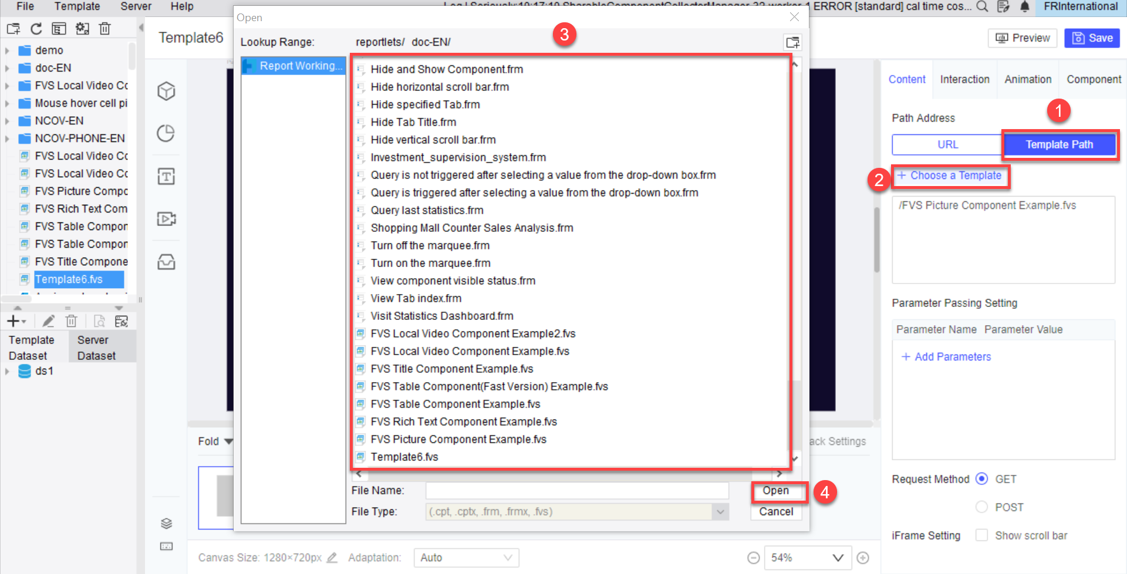The width and height of the screenshot is (1127, 574).
Task: Click the Open button in the dialog
Action: click(776, 491)
